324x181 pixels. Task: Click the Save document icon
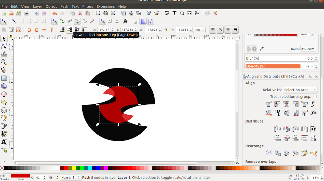[19, 13]
